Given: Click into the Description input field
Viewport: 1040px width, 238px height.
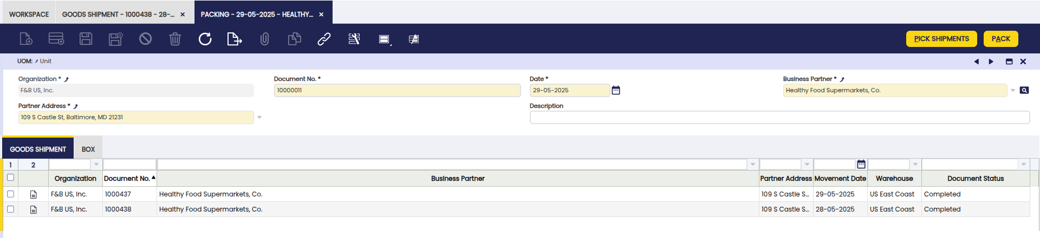Looking at the screenshot, I should (x=779, y=118).
